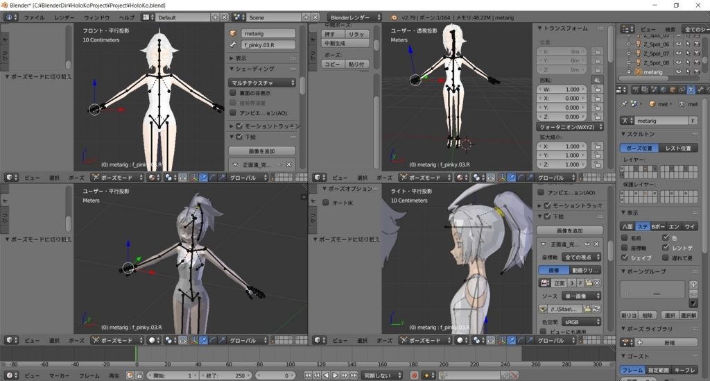Enable 名前 display checkbox

(x=625, y=238)
